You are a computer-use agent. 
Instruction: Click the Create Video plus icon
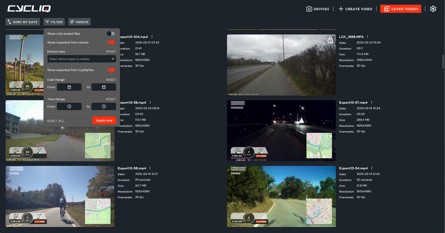click(341, 9)
